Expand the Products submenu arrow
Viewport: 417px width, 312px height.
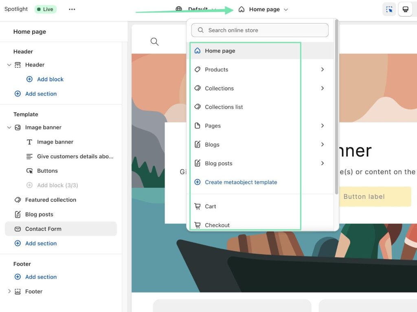pyautogui.click(x=322, y=70)
